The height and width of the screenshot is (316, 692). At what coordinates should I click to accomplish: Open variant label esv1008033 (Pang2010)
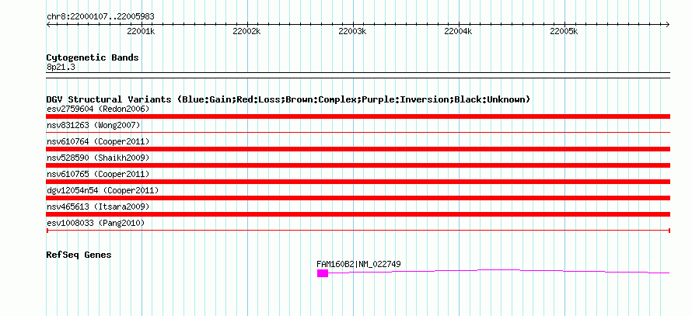click(96, 224)
